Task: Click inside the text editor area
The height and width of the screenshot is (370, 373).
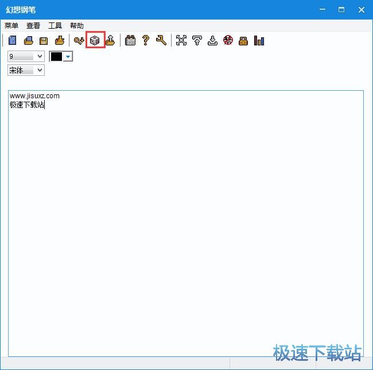Action: click(186, 223)
